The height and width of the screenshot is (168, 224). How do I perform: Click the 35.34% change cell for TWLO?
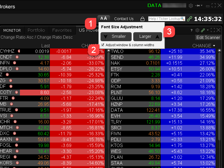coord(207,51)
